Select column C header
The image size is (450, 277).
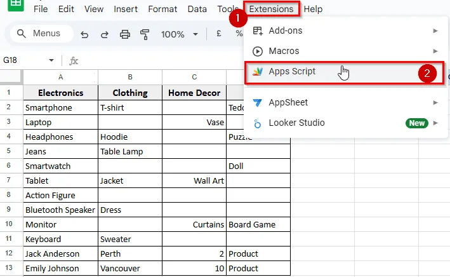pyautogui.click(x=194, y=77)
